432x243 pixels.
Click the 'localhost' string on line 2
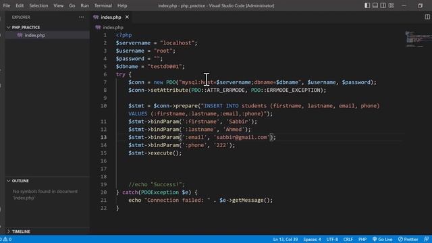(x=177, y=43)
